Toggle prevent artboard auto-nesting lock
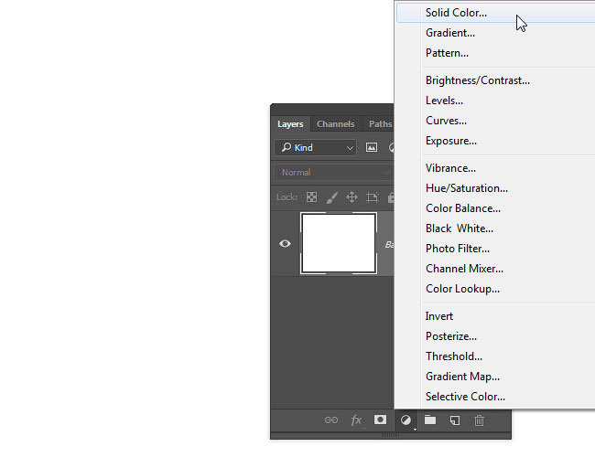This screenshot has height=457, width=595. [x=373, y=197]
